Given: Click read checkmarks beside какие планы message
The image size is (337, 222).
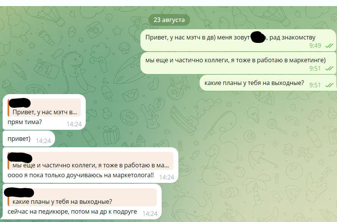Looking at the screenshot, I should click(x=329, y=85).
